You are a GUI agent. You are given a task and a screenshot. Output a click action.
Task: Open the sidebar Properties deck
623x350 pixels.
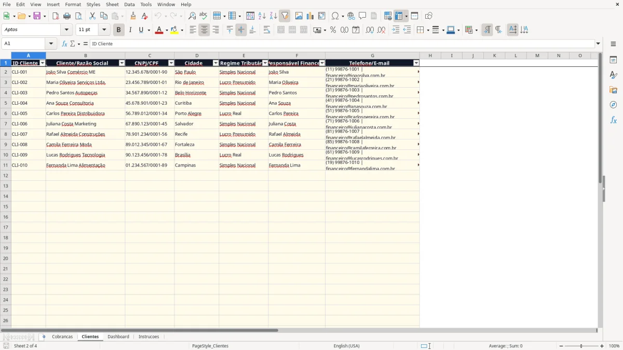tap(613, 60)
